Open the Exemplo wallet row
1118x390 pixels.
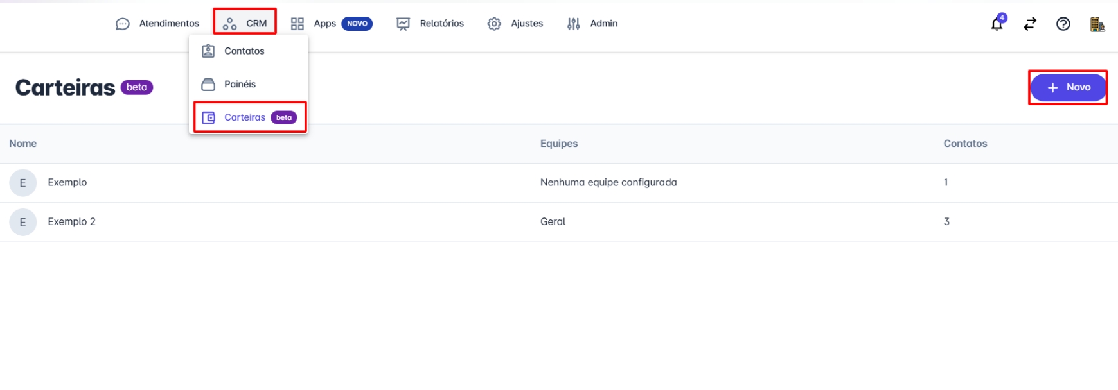pyautogui.click(x=67, y=182)
